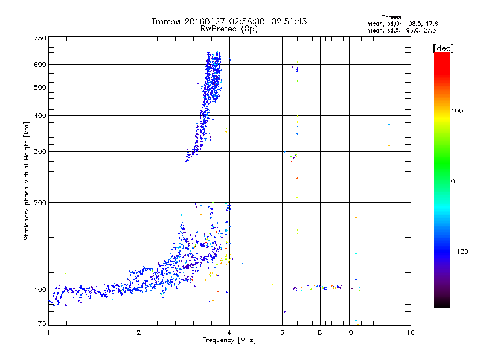Click the x-axis tick label "2"
The image size is (483, 362).
point(139,332)
